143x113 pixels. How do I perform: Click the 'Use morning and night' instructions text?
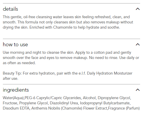(x=71, y=58)
